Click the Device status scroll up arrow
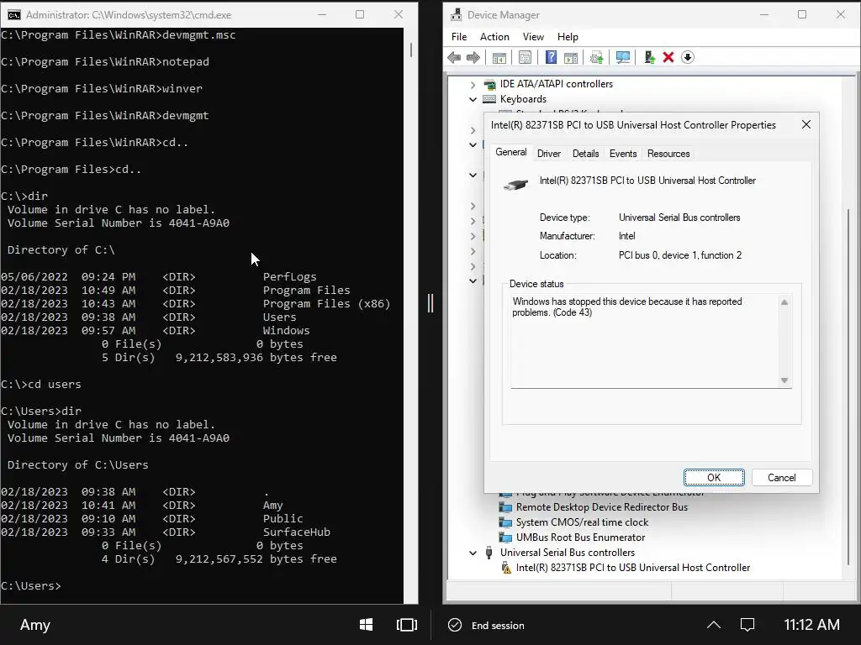The height and width of the screenshot is (645, 861). [784, 302]
